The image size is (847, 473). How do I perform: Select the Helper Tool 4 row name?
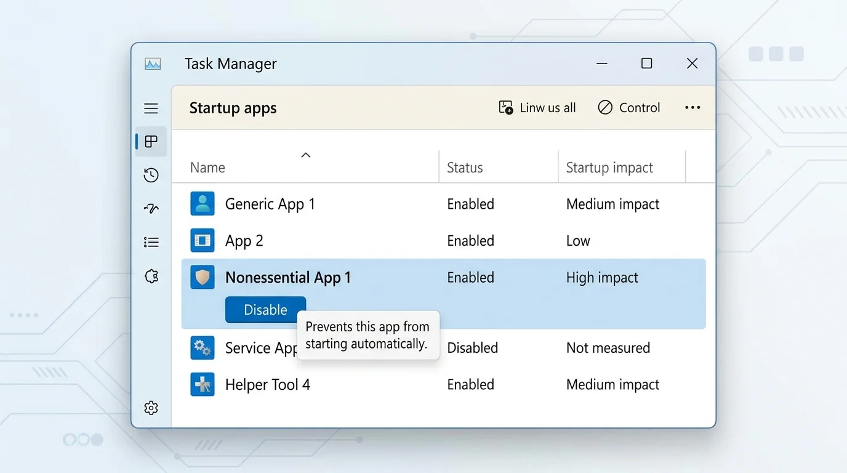[268, 385]
